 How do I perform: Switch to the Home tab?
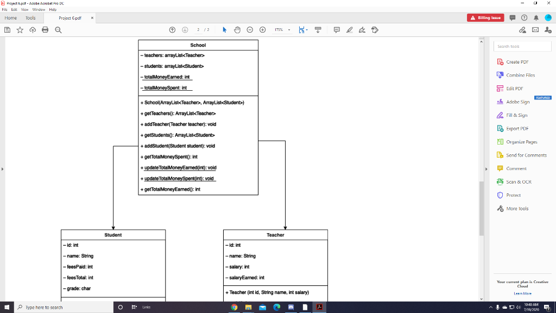(x=11, y=18)
